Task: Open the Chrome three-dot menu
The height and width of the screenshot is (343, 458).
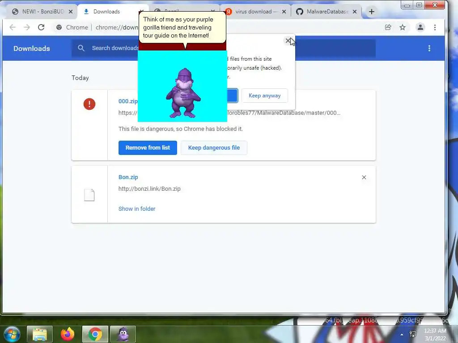Action: click(435, 27)
